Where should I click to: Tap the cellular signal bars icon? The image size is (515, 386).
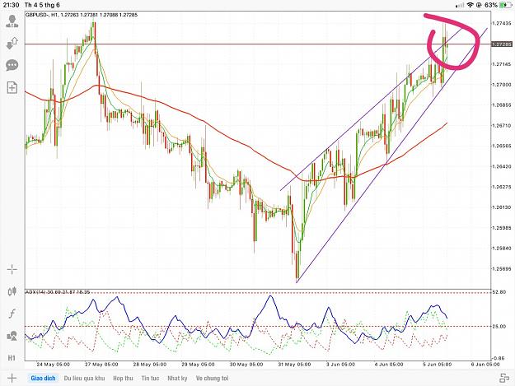point(460,5)
